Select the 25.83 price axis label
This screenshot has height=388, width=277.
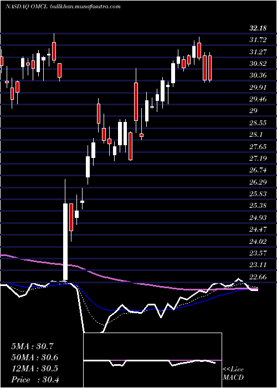point(258,193)
